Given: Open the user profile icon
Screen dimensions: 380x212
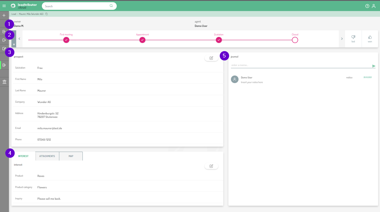Looking at the screenshot, I should (x=374, y=6).
